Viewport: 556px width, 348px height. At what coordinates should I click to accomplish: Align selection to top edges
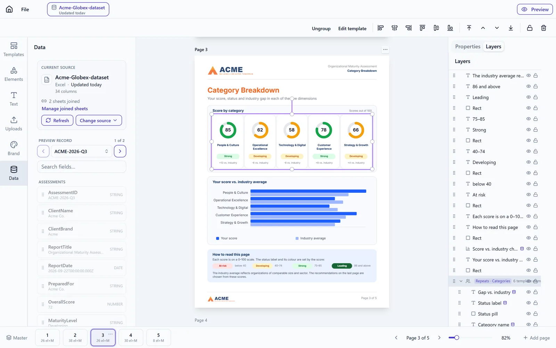tap(422, 28)
